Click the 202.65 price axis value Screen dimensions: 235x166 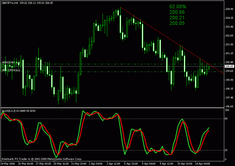point(229,36)
